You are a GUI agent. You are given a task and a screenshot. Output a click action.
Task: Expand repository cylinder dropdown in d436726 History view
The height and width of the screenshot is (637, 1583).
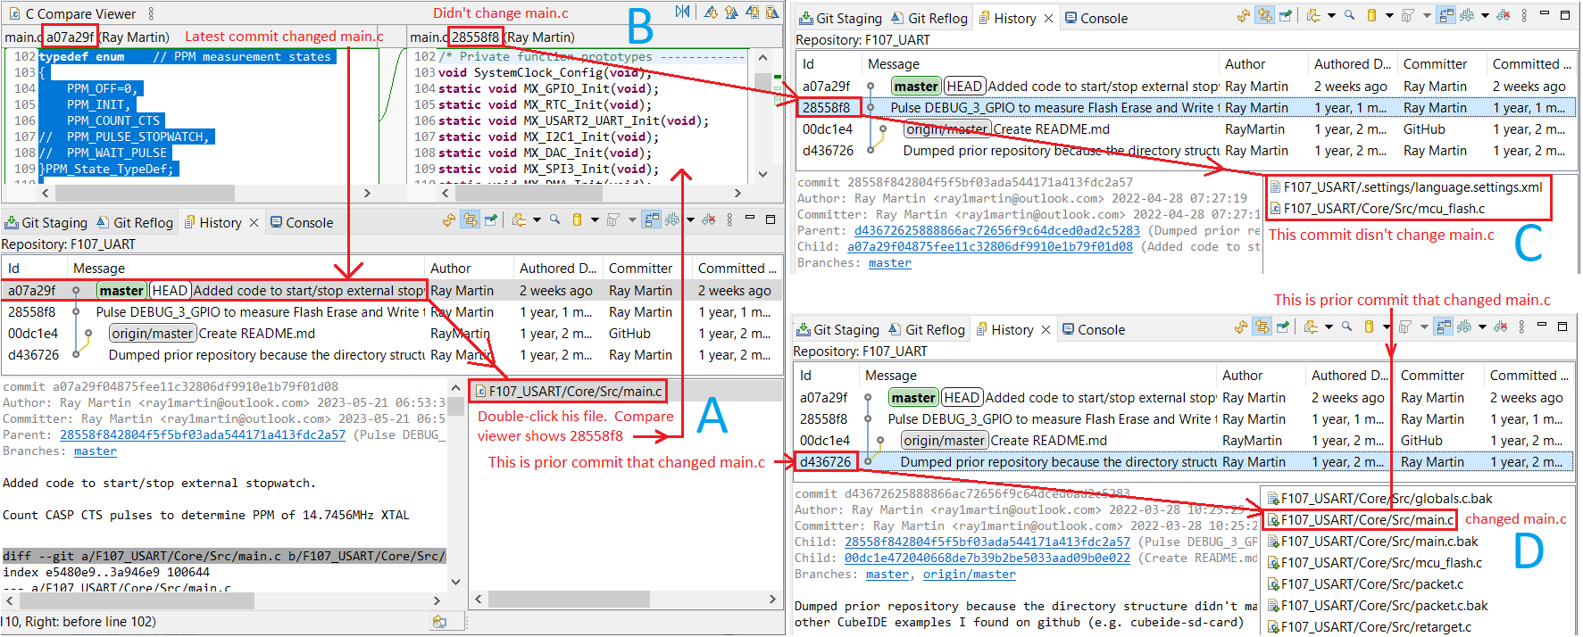point(1387,327)
